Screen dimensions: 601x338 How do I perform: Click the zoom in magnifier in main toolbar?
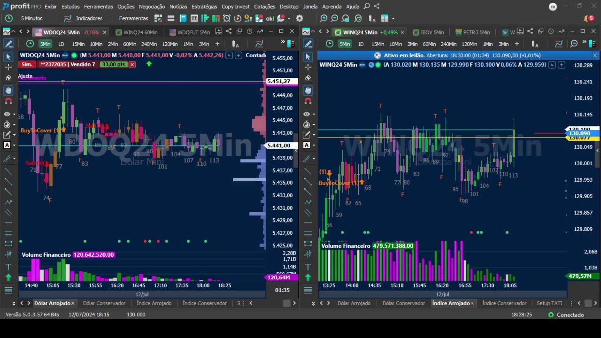324,18
